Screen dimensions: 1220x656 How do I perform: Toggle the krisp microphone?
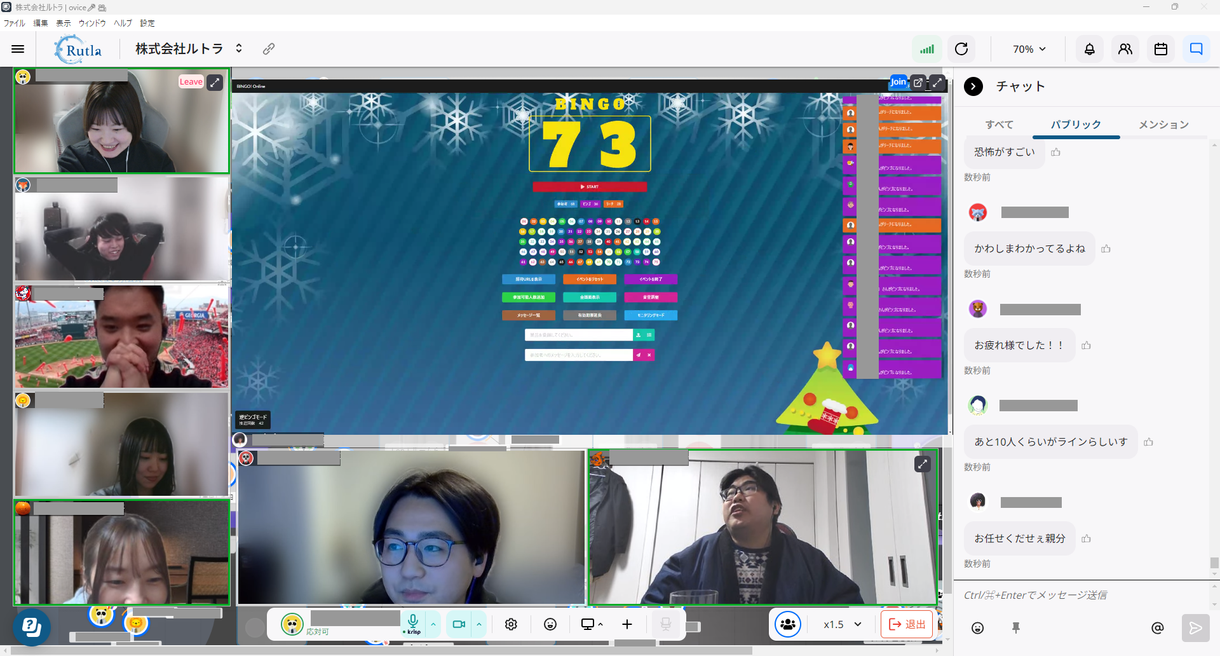click(413, 623)
